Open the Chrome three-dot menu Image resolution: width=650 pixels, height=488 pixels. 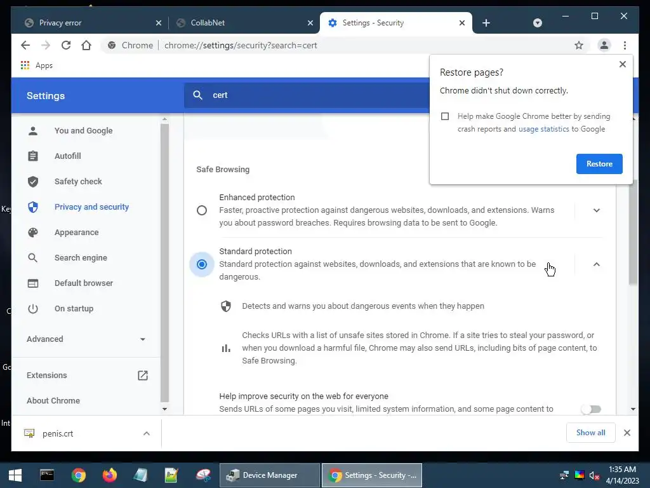(x=625, y=45)
